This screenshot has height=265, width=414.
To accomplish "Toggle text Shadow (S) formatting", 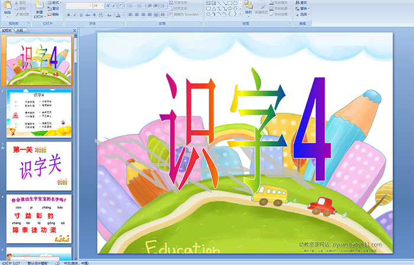I will pyautogui.click(x=94, y=15).
